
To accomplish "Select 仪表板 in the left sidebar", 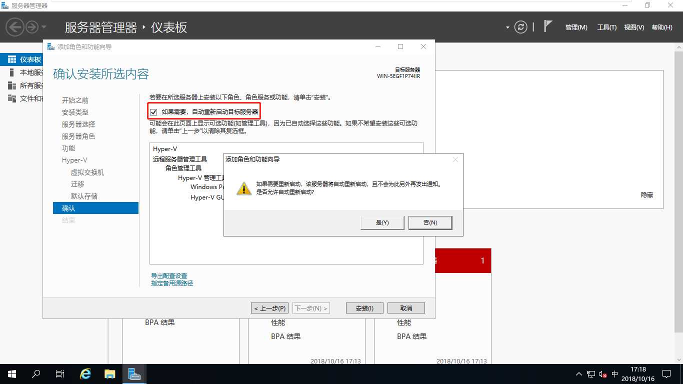I will 21,59.
